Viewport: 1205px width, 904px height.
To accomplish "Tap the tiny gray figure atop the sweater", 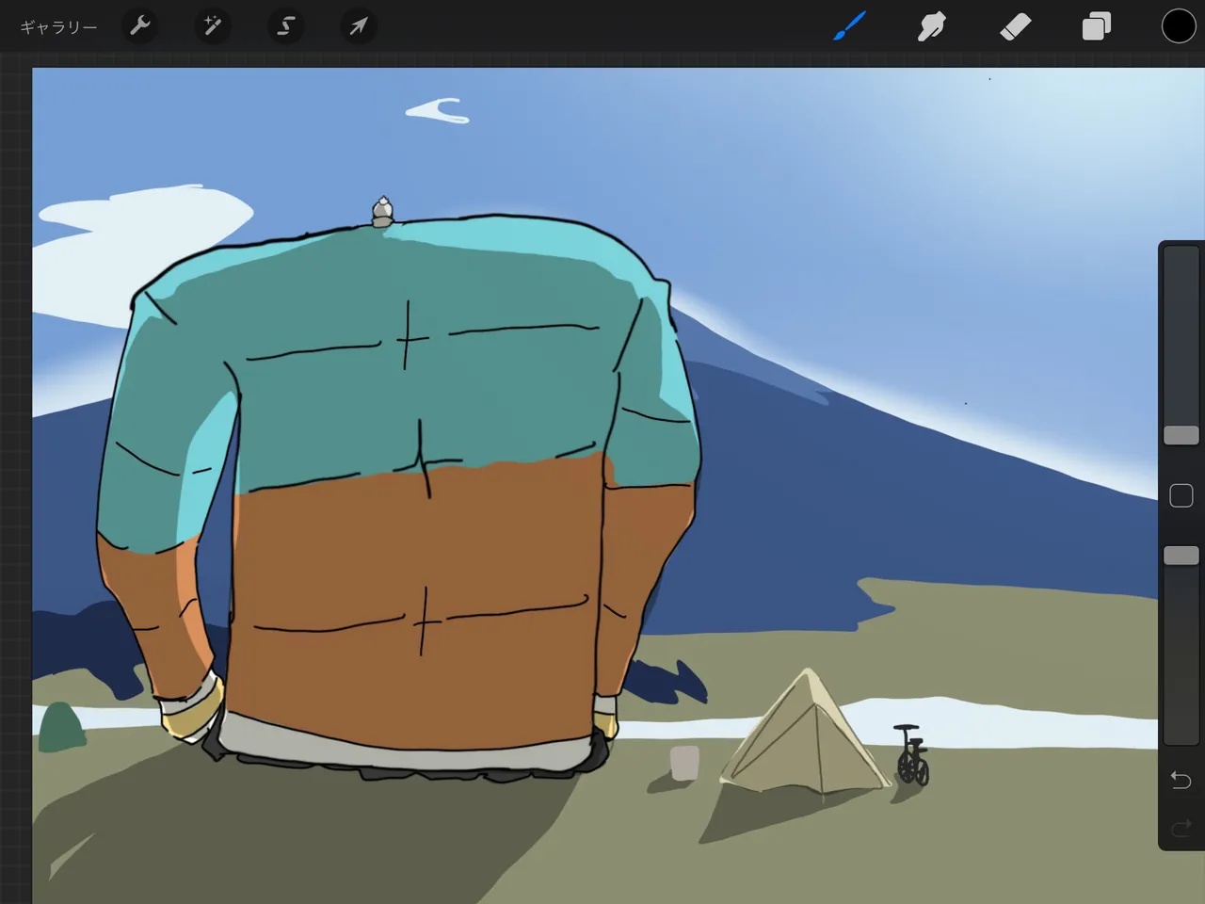I will click(x=382, y=212).
